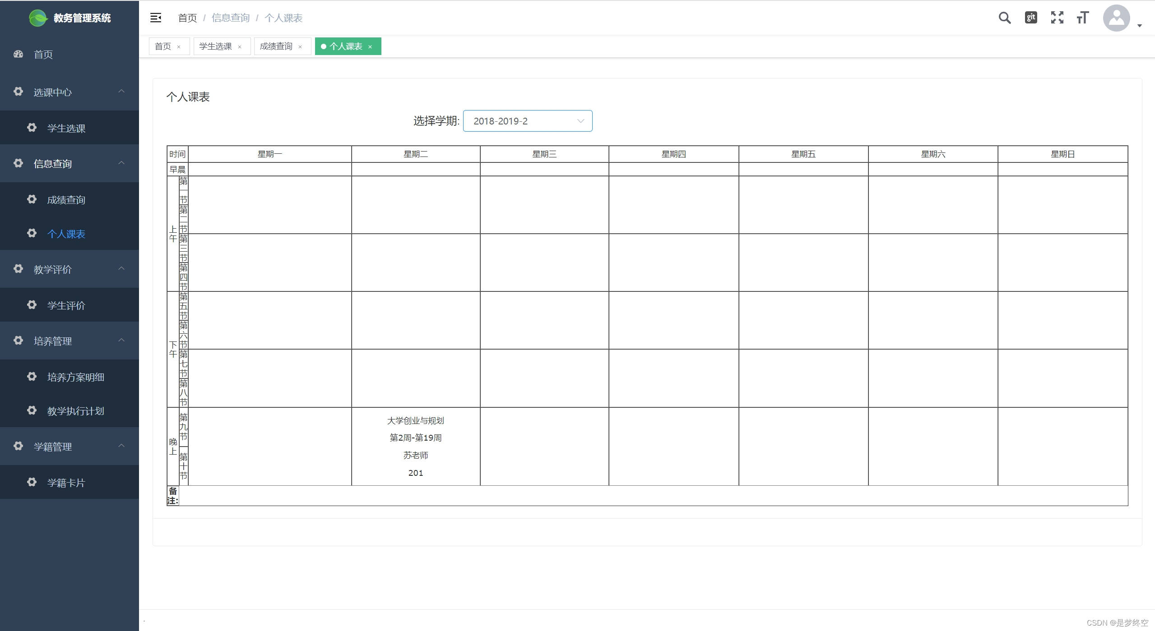Click the semester dropdown arrow
This screenshot has height=631, width=1155.
click(581, 121)
